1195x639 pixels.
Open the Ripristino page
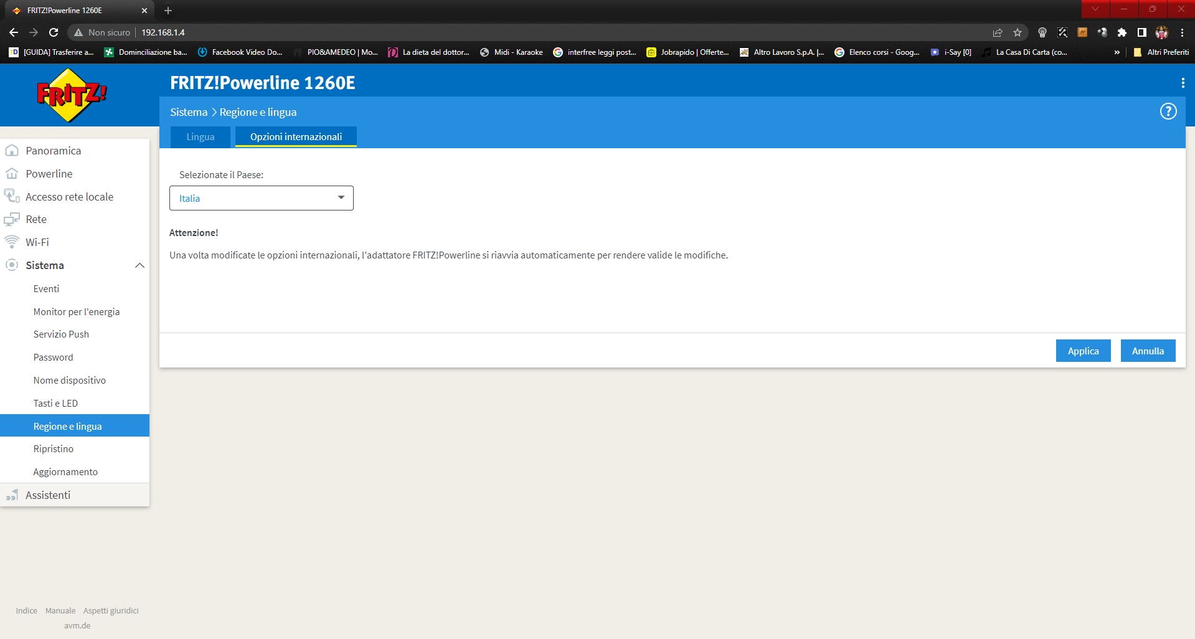pyautogui.click(x=54, y=449)
